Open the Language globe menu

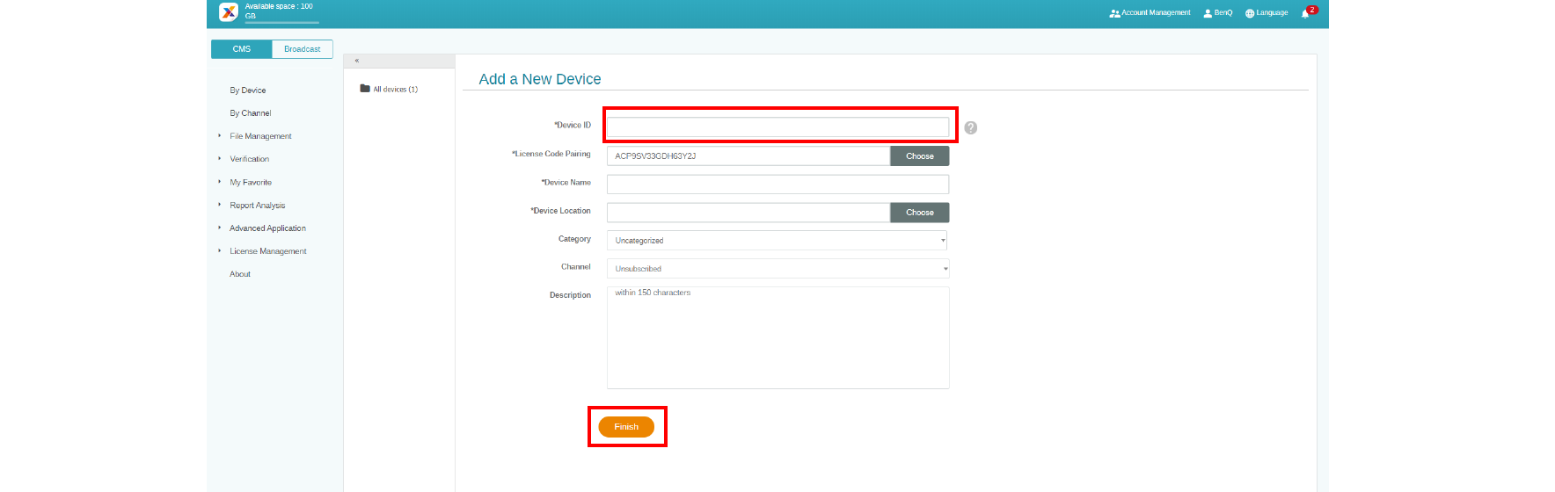pos(1267,13)
